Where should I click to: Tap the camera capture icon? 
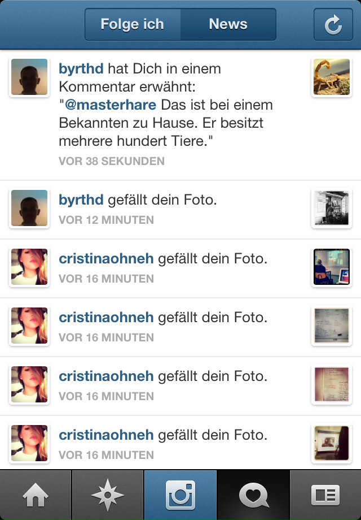click(180, 495)
